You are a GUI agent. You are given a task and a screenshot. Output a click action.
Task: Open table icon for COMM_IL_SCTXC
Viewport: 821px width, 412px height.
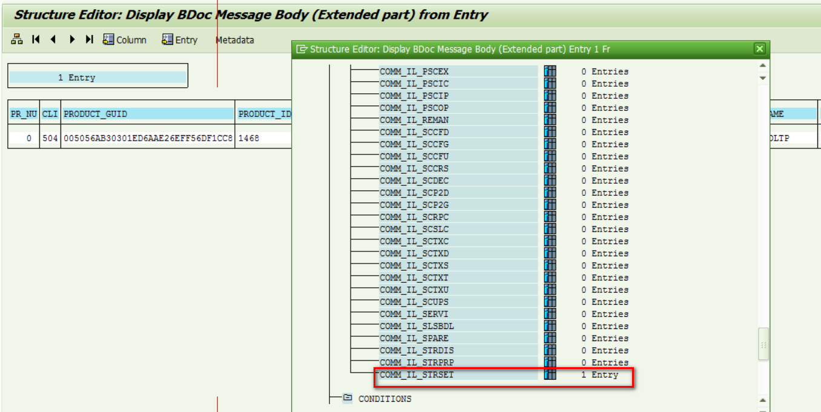click(550, 241)
